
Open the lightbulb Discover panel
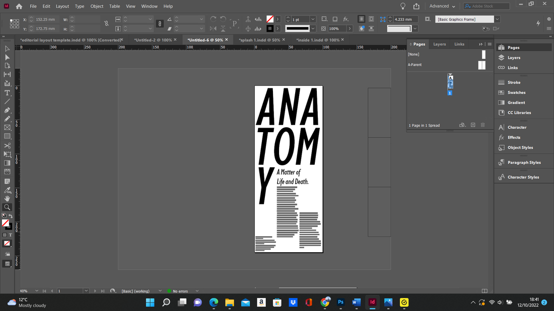[403, 6]
